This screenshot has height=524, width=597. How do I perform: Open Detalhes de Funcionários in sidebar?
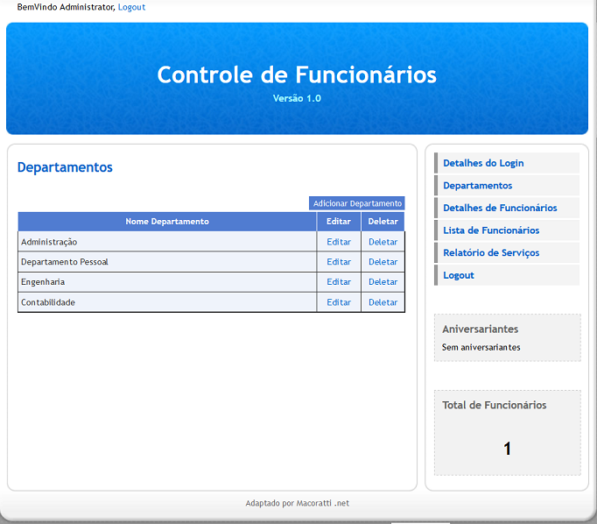pos(507,208)
